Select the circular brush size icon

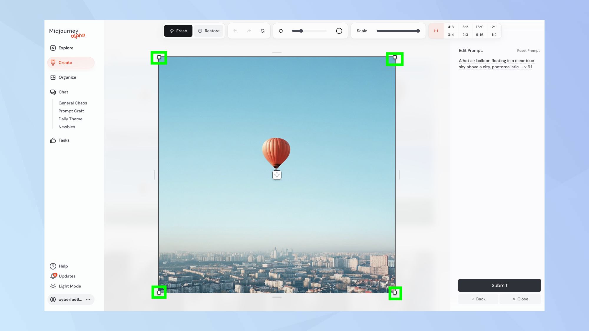(x=339, y=31)
